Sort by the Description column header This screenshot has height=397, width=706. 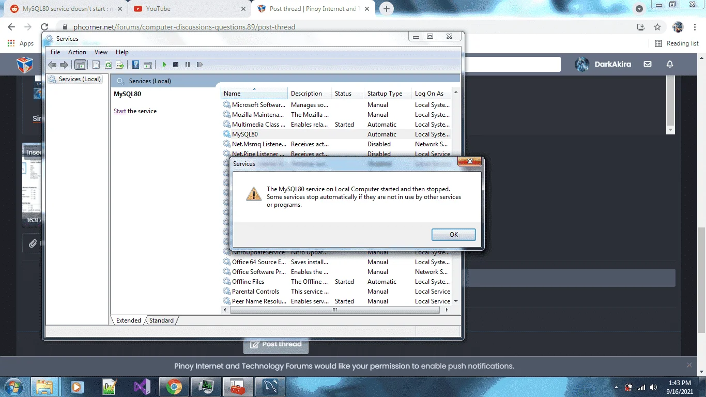(x=310, y=94)
